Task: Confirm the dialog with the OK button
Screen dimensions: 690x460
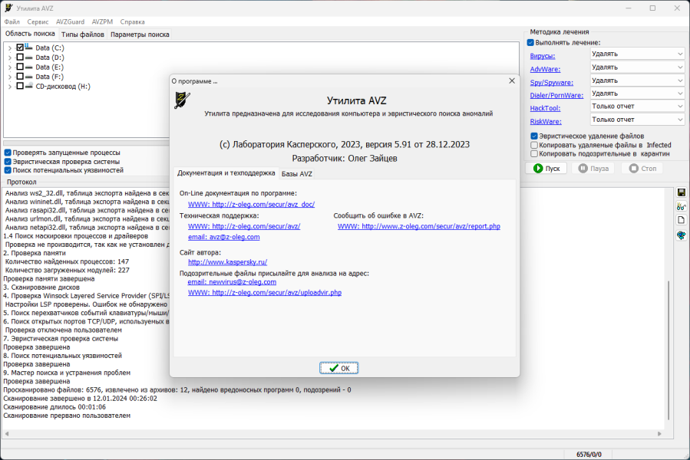Action: click(338, 368)
